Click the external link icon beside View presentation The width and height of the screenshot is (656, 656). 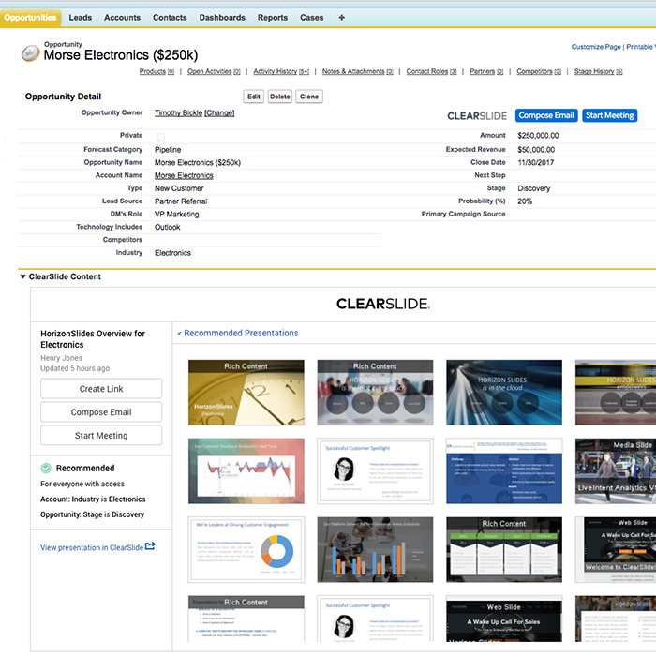tap(150, 546)
